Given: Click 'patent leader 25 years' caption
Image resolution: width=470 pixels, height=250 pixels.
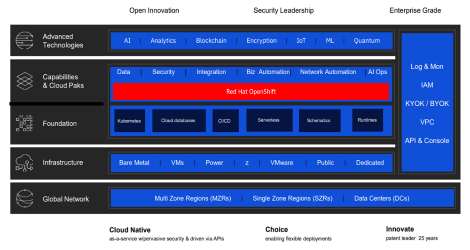Looking at the screenshot, I should [412, 238].
